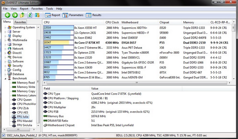Sort by the CPU column header

[73, 22]
